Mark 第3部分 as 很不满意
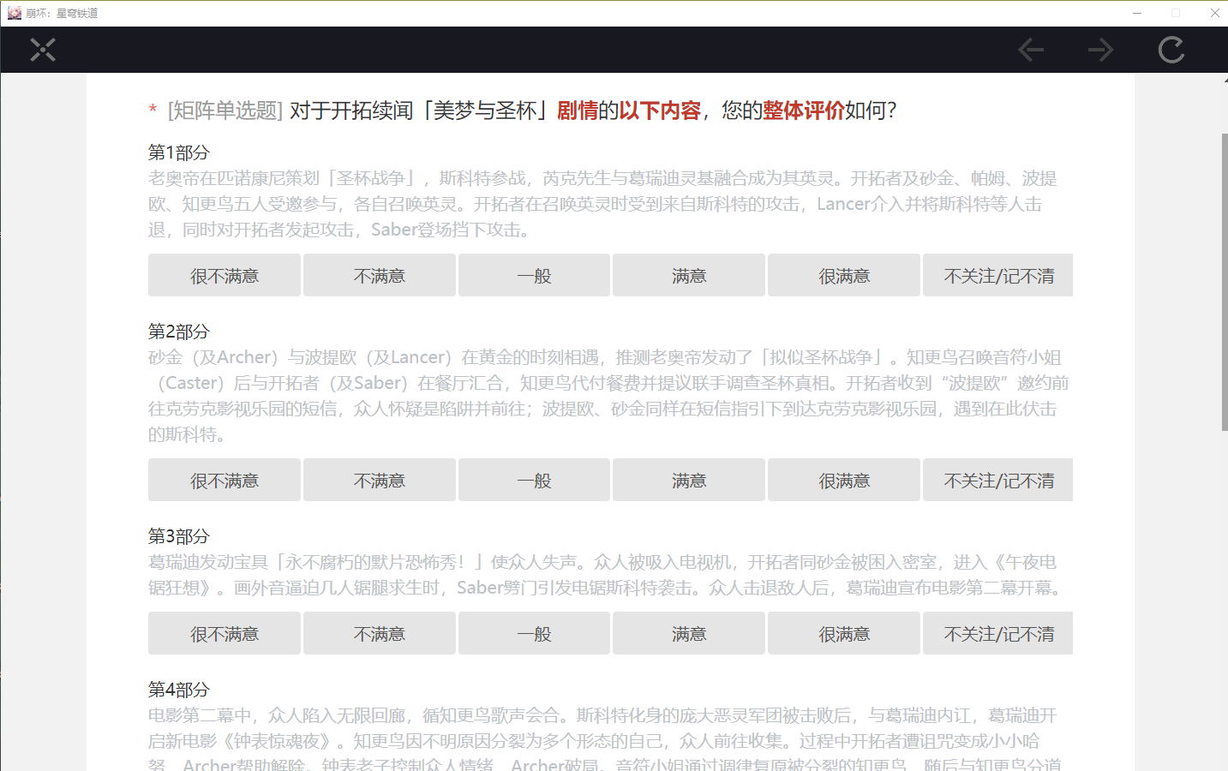 coord(225,634)
